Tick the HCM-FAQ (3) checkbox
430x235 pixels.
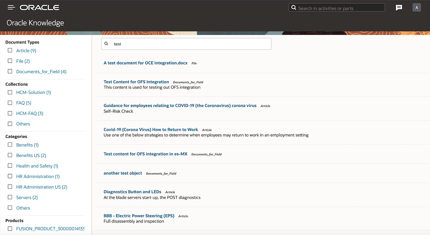(x=10, y=113)
